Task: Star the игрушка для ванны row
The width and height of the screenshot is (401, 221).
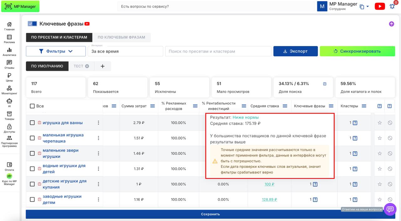Action: pyautogui.click(x=380, y=123)
